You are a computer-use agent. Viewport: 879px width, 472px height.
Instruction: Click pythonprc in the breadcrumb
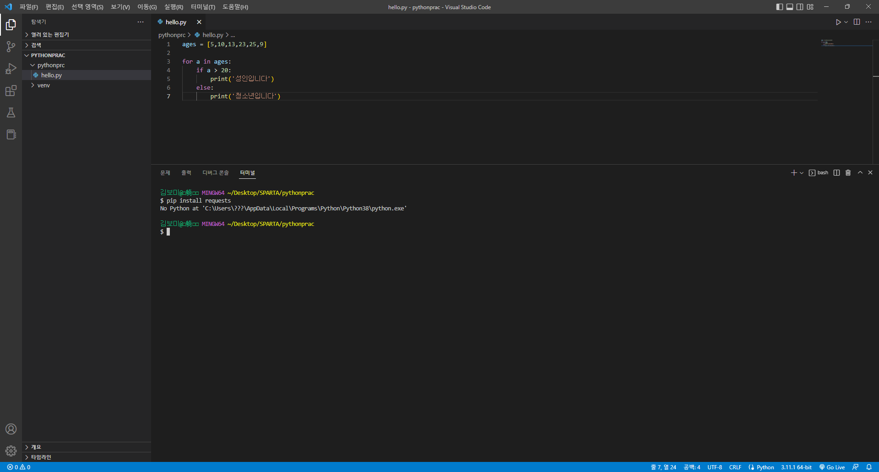(x=172, y=35)
